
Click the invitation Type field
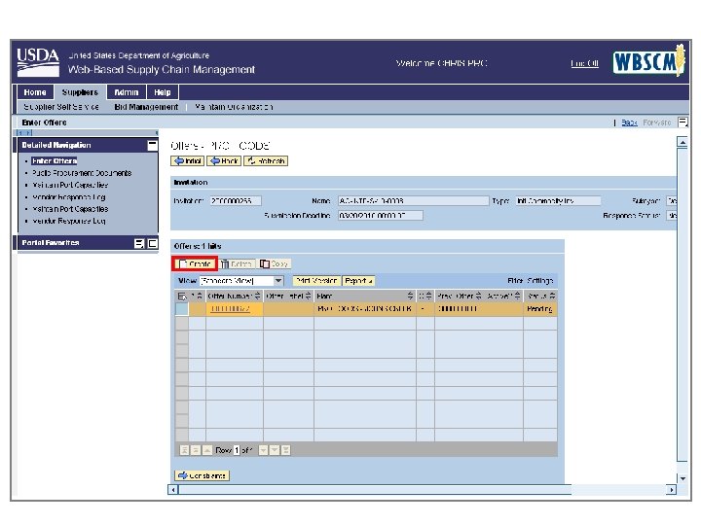point(558,201)
